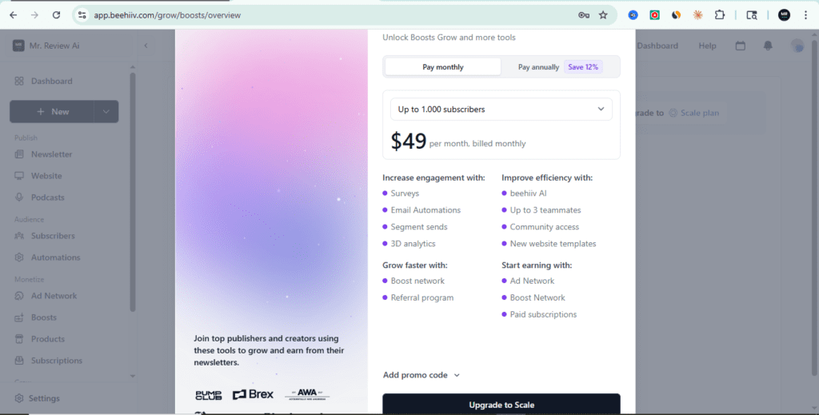Screen dimensions: 819x415
Task: Click the Paid subscriptions feature item
Action: tap(543, 314)
